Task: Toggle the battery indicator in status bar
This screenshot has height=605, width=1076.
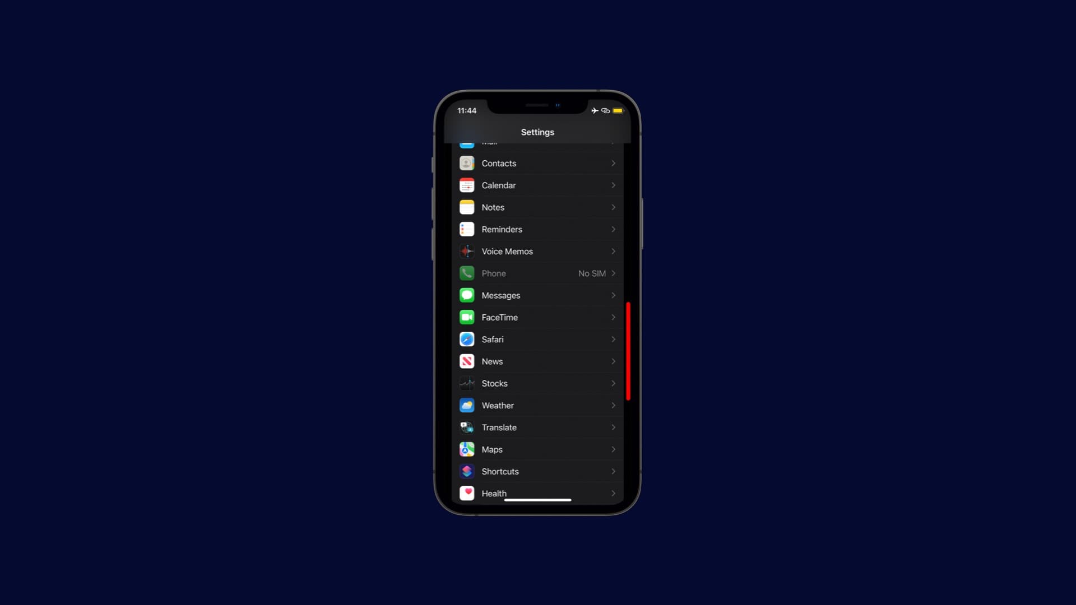Action: 616,110
